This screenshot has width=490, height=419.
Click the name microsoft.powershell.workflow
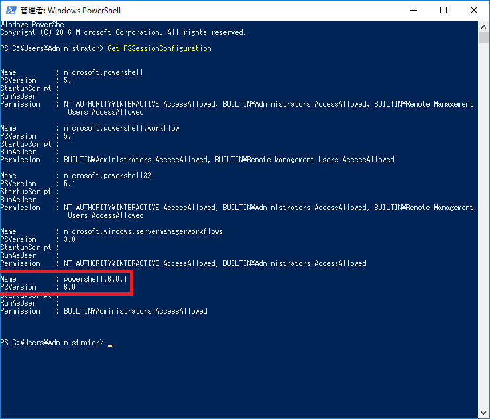[121, 128]
